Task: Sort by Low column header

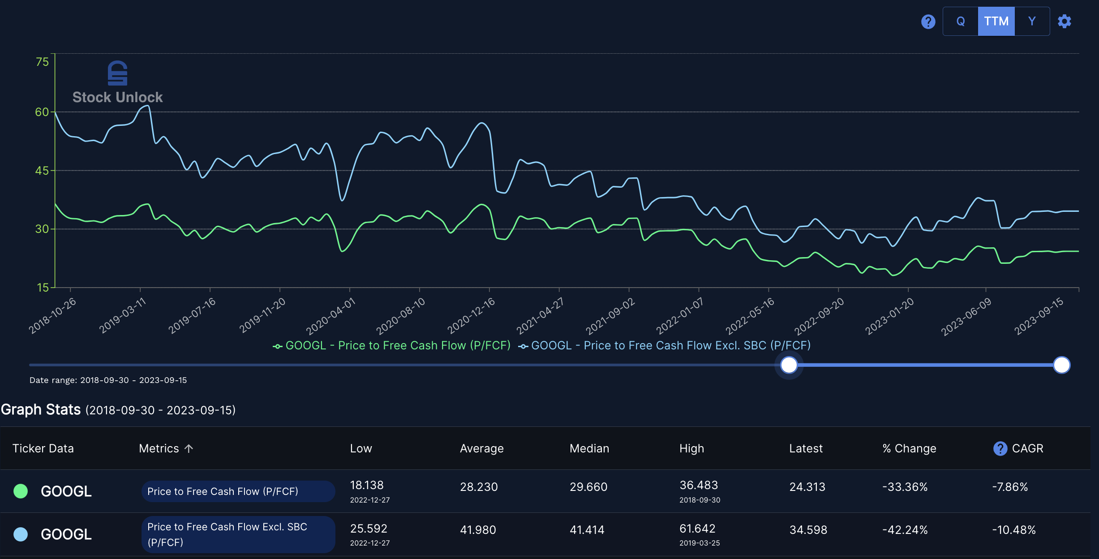Action: pyautogui.click(x=361, y=448)
